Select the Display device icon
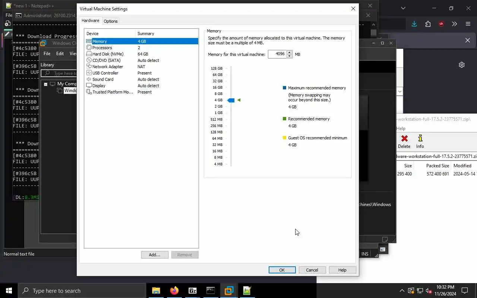This screenshot has height=298, width=477. pyautogui.click(x=89, y=86)
